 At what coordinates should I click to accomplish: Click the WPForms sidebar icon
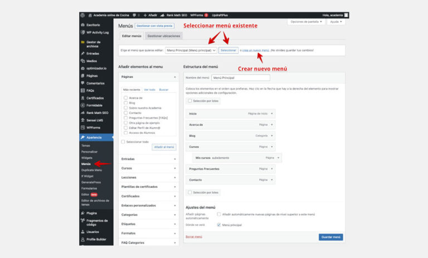coord(82,127)
